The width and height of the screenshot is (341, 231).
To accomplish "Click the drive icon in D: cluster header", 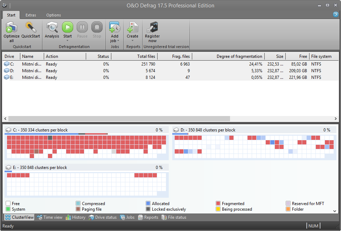I will pyautogui.click(x=176, y=130).
